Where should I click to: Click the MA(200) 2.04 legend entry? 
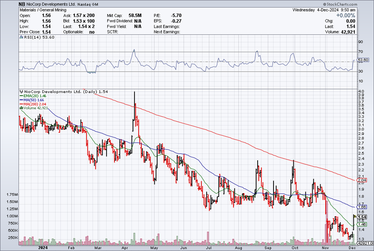click(x=34, y=104)
